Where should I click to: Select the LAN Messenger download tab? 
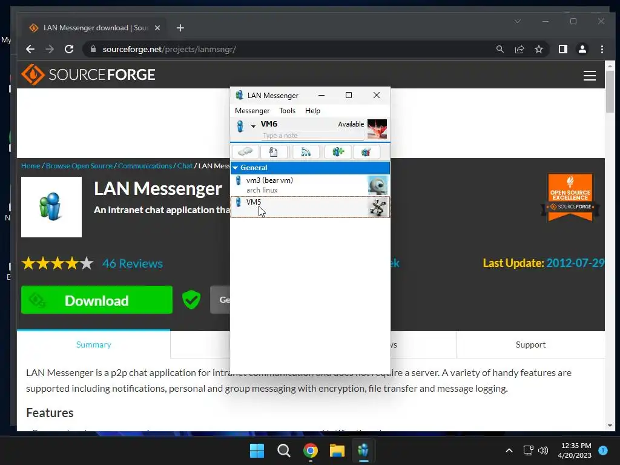point(94,28)
